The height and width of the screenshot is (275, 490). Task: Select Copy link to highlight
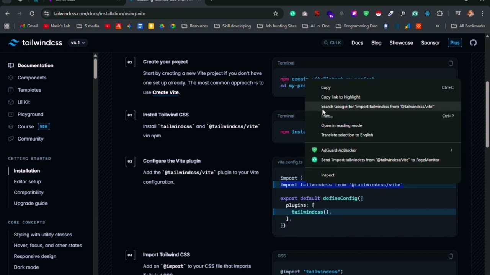(x=383, y=97)
